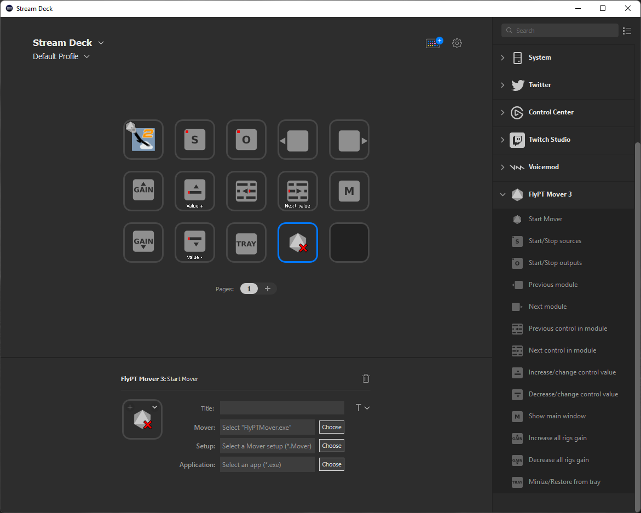Select the highlighted Start Mover key with red X
The width and height of the screenshot is (641, 513).
[298, 243]
